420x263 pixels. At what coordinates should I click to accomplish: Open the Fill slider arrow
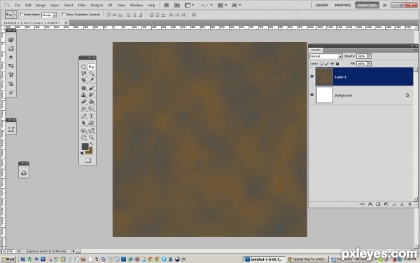(x=369, y=64)
